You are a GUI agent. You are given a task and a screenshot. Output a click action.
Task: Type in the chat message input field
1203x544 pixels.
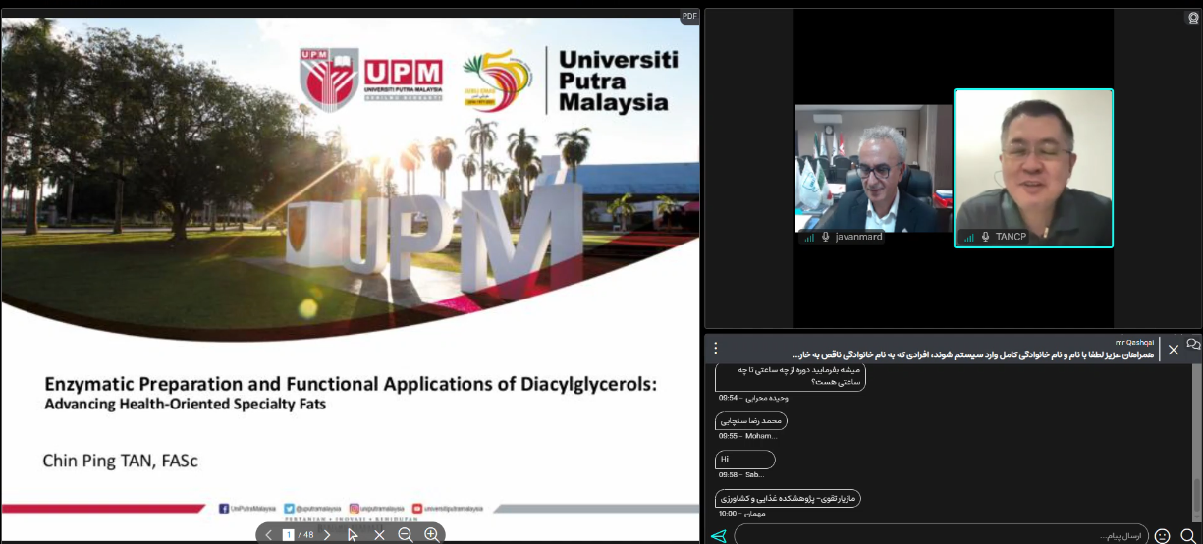(x=940, y=536)
